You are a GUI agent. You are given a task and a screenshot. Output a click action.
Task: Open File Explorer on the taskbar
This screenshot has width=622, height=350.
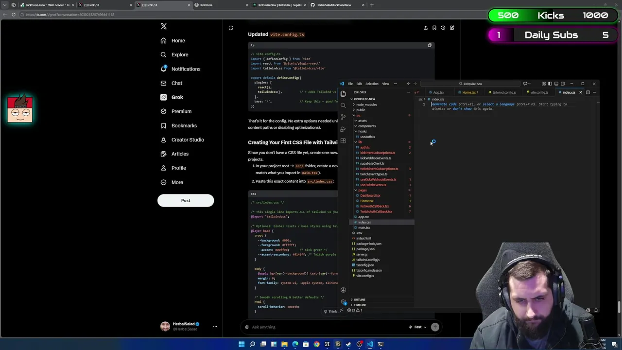pos(284,344)
